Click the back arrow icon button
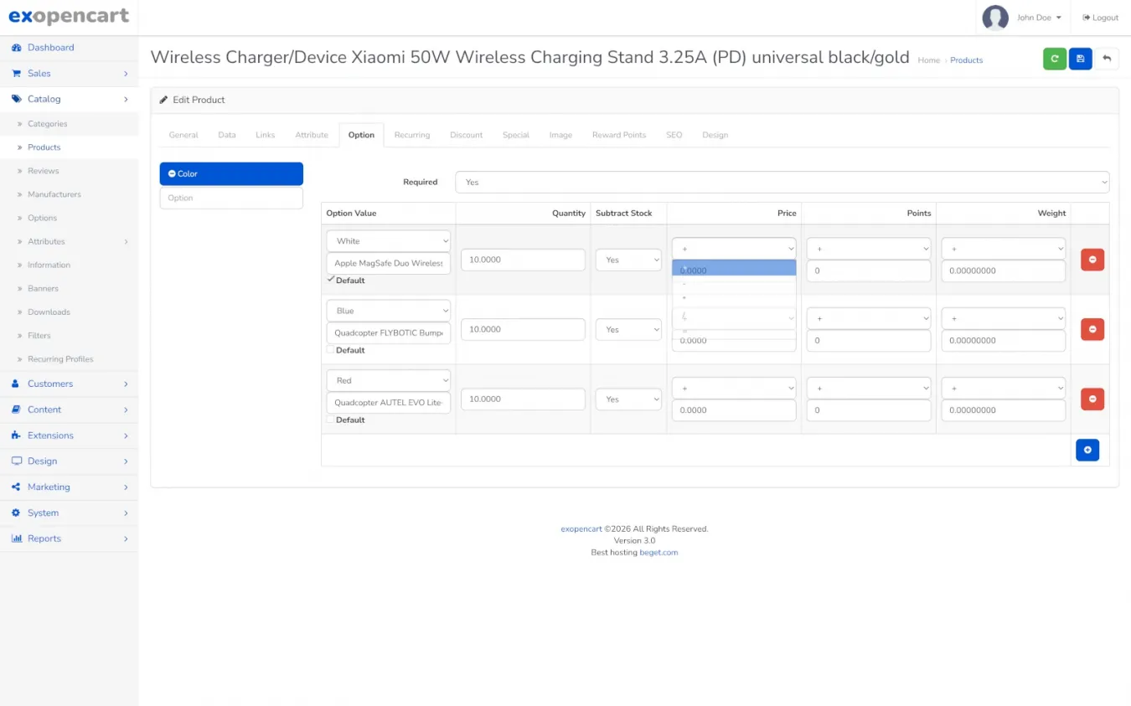The image size is (1131, 706). [1107, 59]
